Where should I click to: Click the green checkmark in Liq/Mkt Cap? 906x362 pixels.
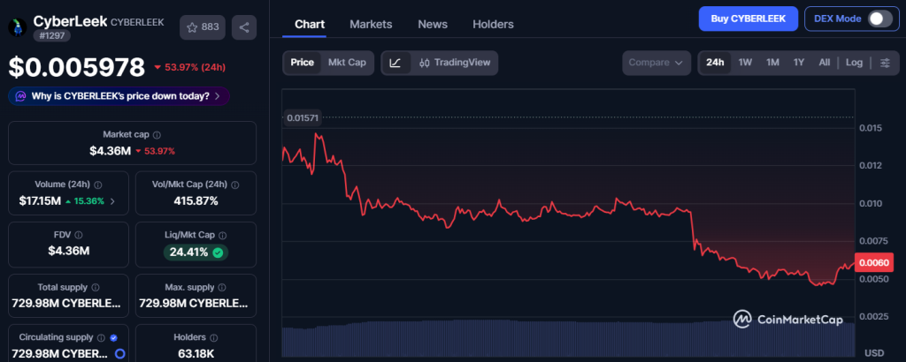[x=218, y=253]
